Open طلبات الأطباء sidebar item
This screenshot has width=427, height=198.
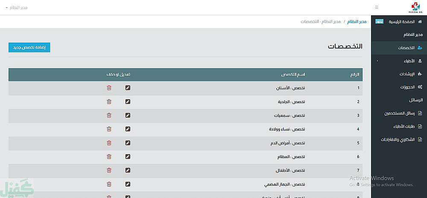(x=399, y=126)
